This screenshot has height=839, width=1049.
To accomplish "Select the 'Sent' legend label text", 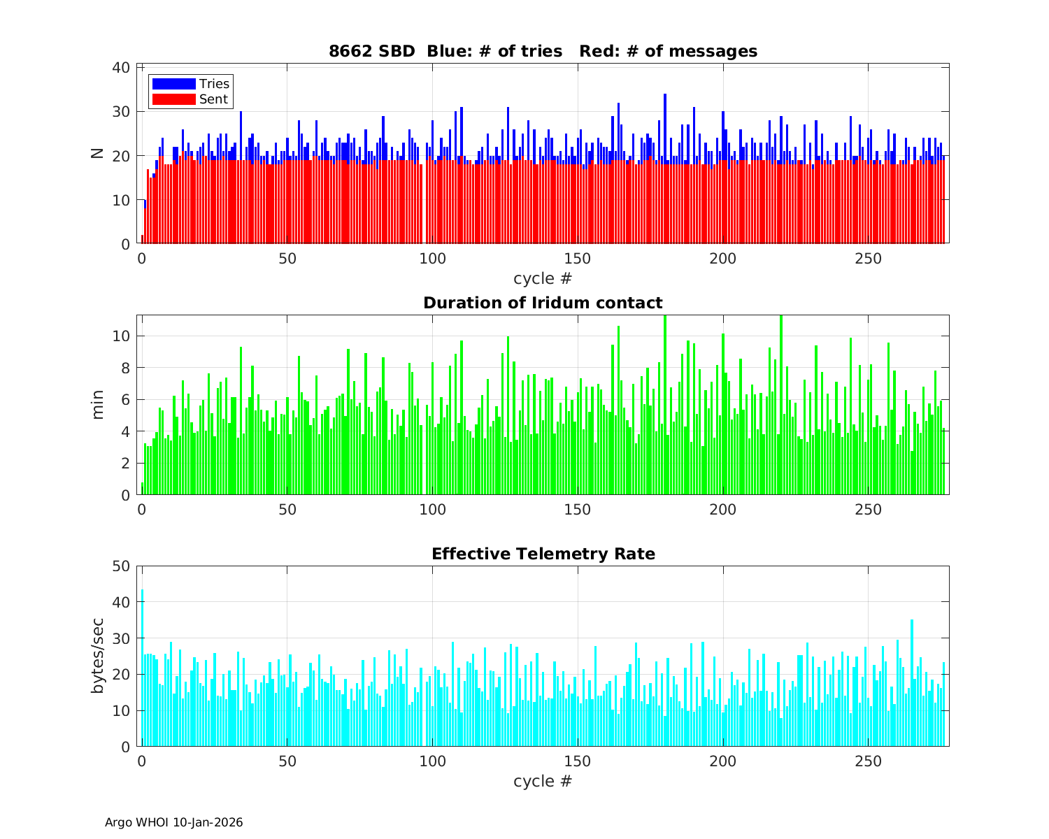I will click(213, 99).
